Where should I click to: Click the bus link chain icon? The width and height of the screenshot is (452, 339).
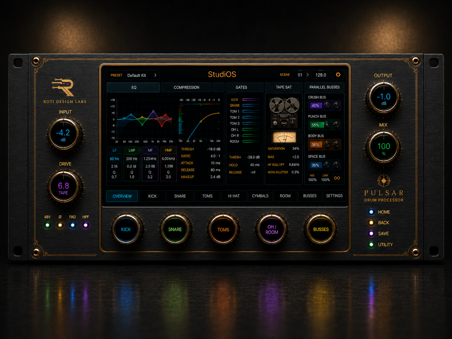(x=337, y=178)
